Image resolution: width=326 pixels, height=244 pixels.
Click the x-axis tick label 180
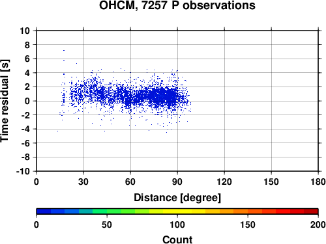pos(318,182)
